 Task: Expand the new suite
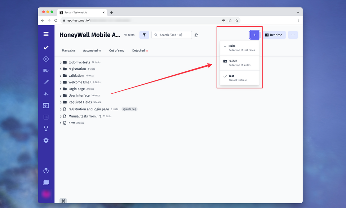tap(61, 123)
